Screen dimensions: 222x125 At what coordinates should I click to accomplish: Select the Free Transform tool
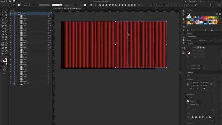6,32
